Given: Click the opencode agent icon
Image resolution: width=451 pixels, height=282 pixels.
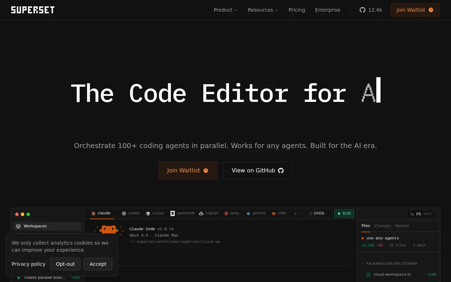Looking at the screenshot, I should 173,213.
